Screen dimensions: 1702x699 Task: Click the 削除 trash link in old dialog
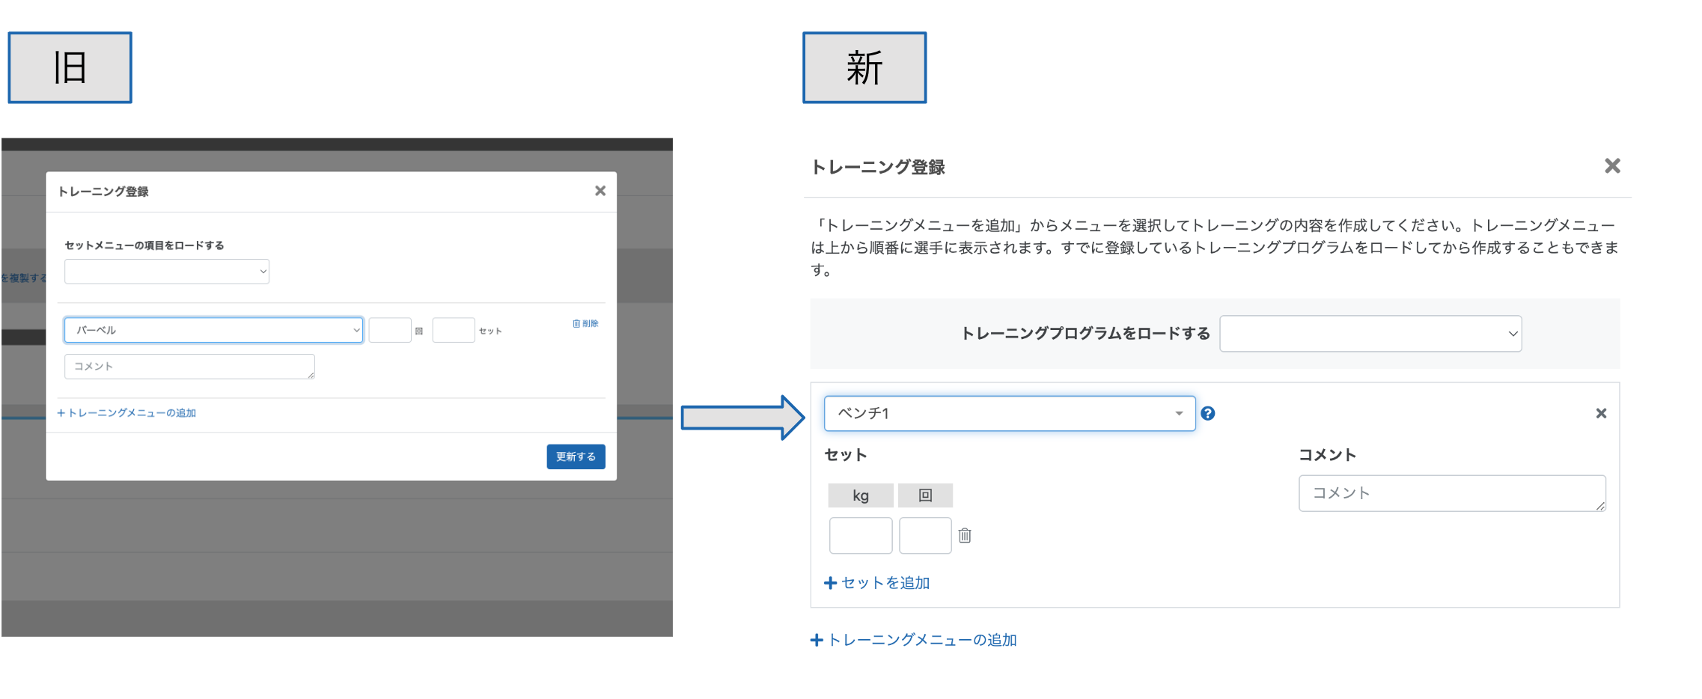pyautogui.click(x=585, y=323)
